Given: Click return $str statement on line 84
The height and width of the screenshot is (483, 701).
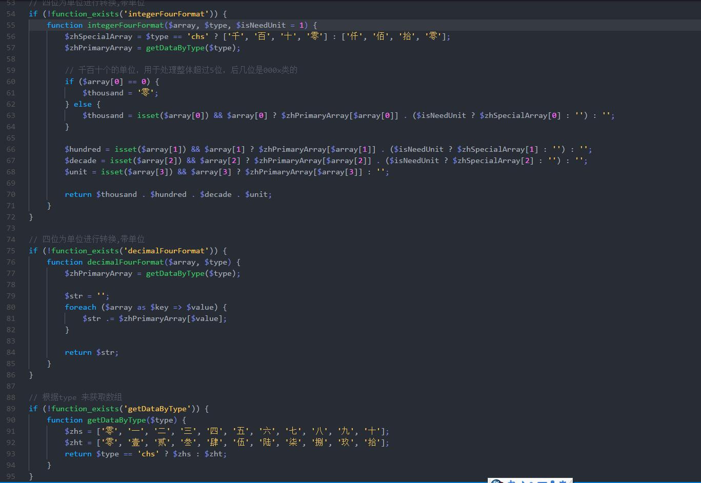Looking at the screenshot, I should pyautogui.click(x=92, y=352).
